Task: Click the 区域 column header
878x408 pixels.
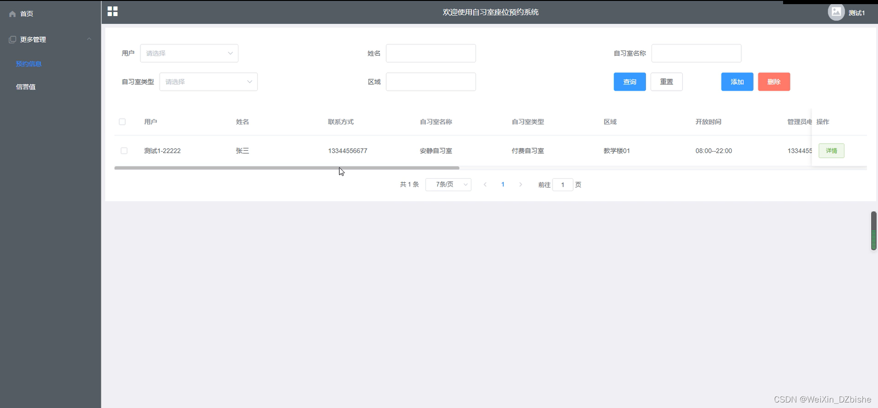Action: point(610,122)
